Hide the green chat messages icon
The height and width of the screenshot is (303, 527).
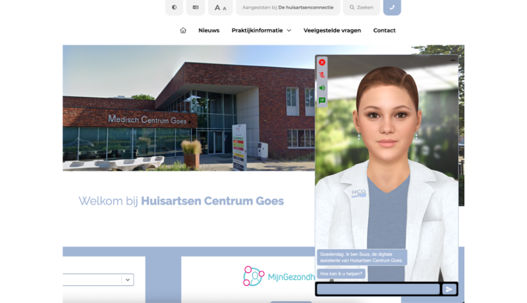point(322,101)
